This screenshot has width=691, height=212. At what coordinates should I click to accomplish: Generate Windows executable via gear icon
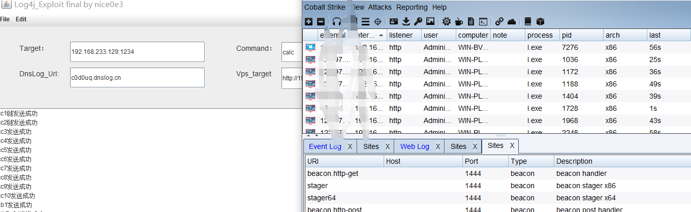click(446, 21)
